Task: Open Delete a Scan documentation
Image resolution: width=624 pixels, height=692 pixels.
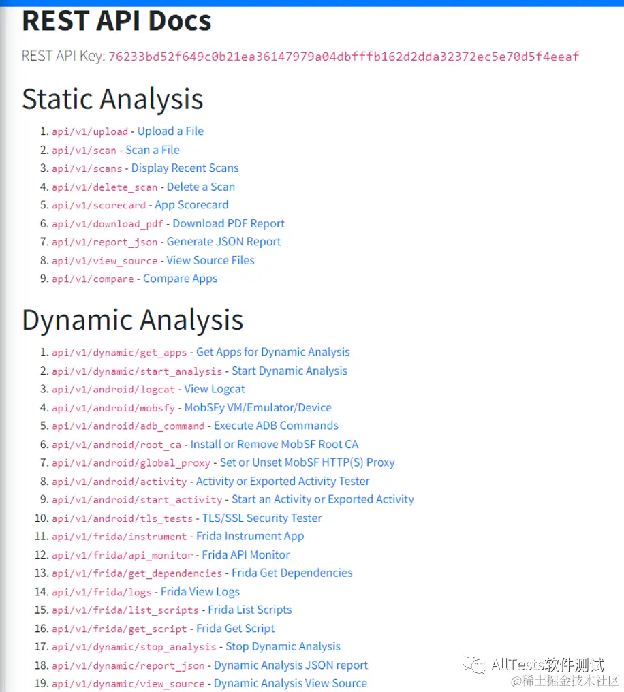Action: click(201, 187)
